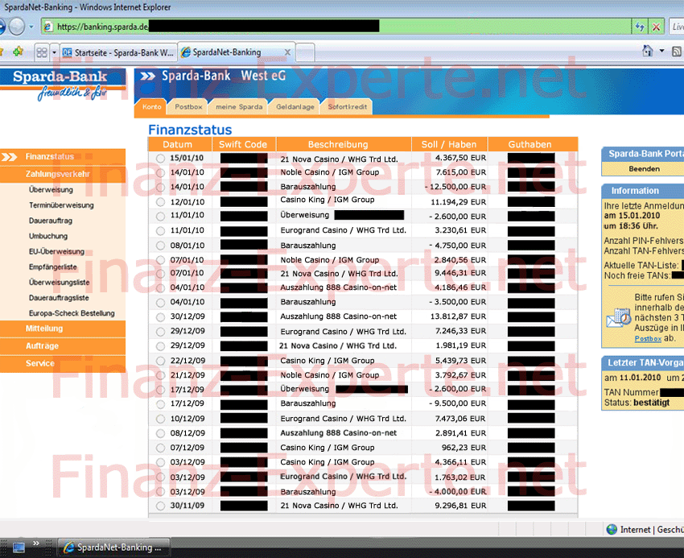
Task: Click the Sparda-Bank logo
Action: pyautogui.click(x=64, y=85)
